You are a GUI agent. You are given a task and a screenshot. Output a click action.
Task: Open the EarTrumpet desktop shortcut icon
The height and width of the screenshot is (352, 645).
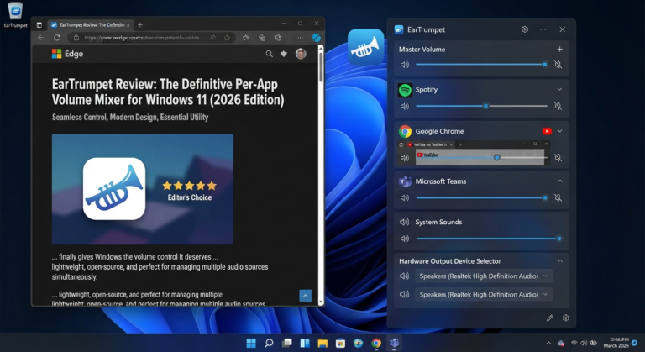[15, 14]
